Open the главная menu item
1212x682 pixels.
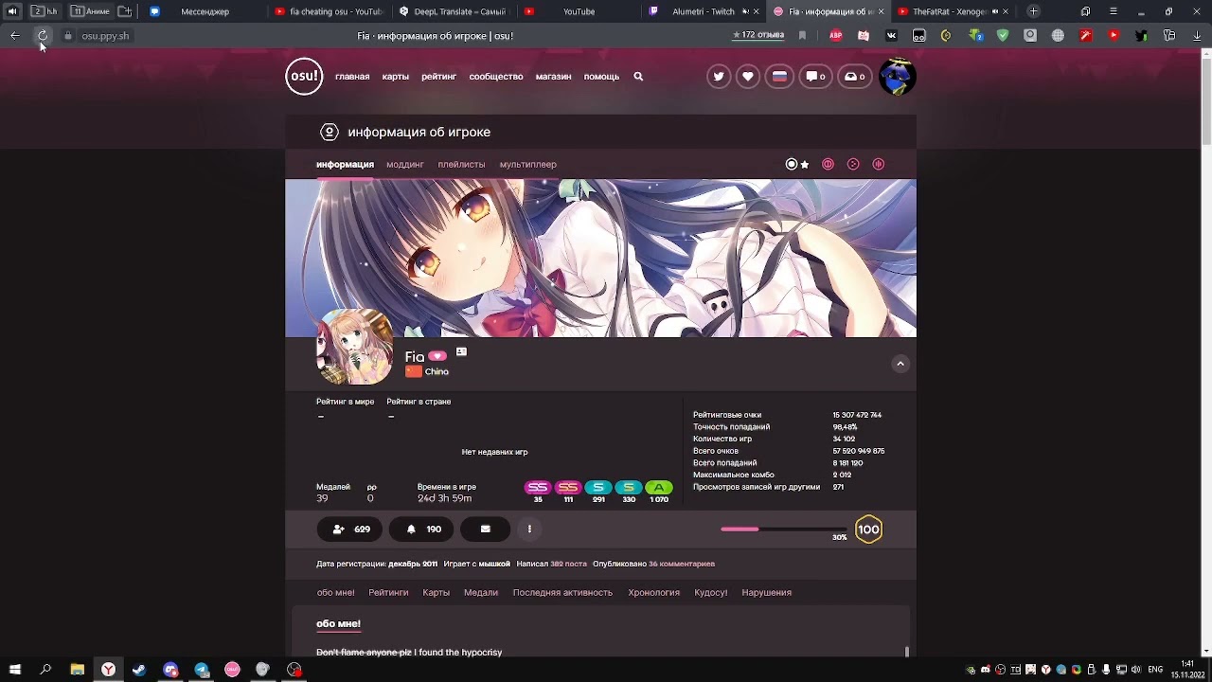tap(352, 77)
